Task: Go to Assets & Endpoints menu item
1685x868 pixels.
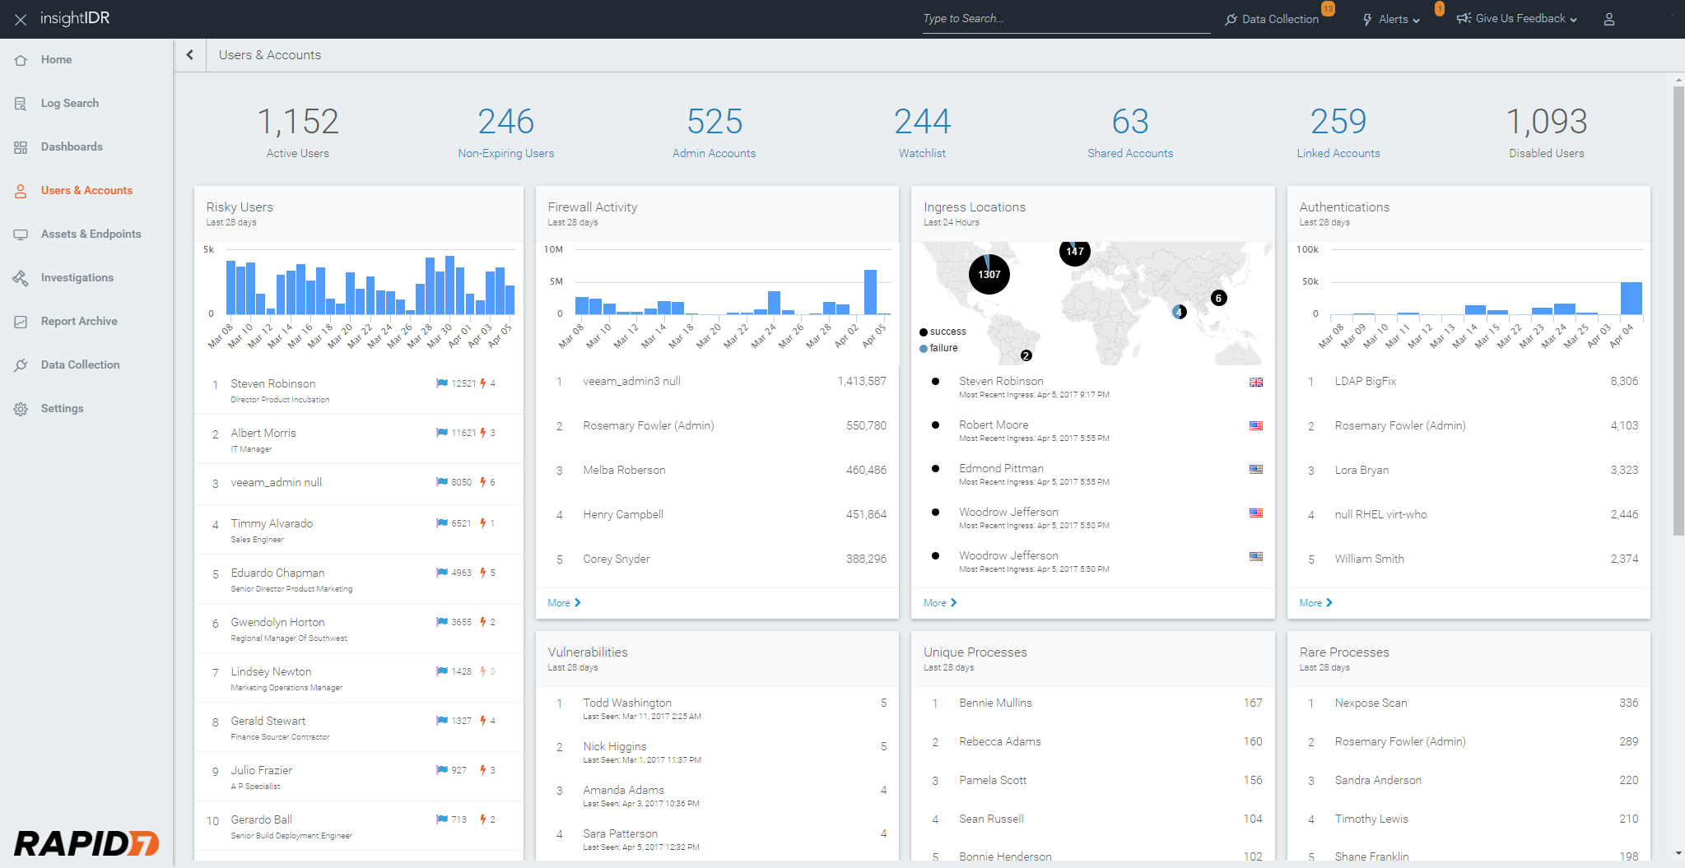Action: [91, 234]
